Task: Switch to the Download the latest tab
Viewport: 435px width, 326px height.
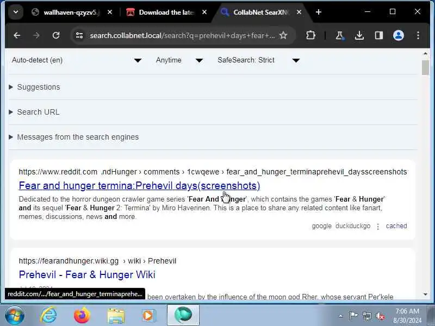Action: point(166,12)
